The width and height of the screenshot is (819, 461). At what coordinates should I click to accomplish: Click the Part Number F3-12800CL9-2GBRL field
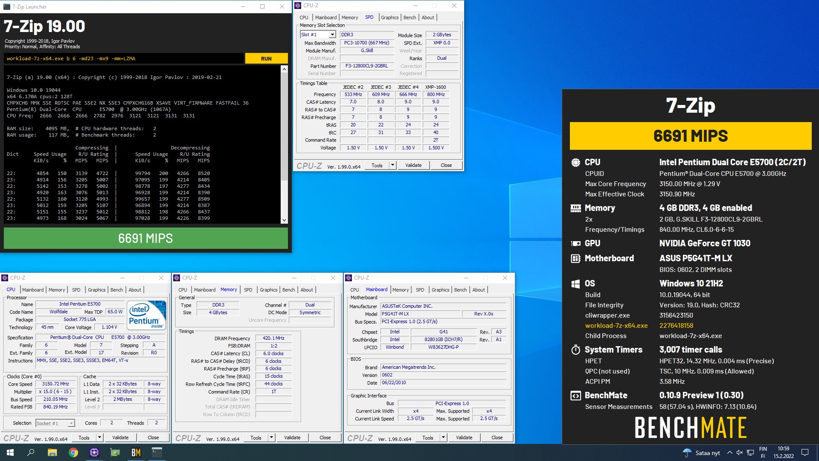click(366, 66)
